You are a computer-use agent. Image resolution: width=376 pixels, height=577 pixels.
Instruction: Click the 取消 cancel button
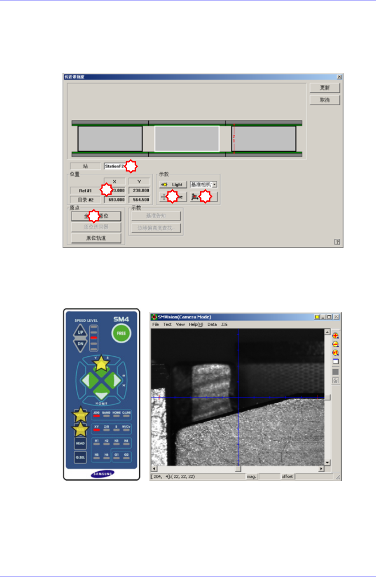click(325, 100)
